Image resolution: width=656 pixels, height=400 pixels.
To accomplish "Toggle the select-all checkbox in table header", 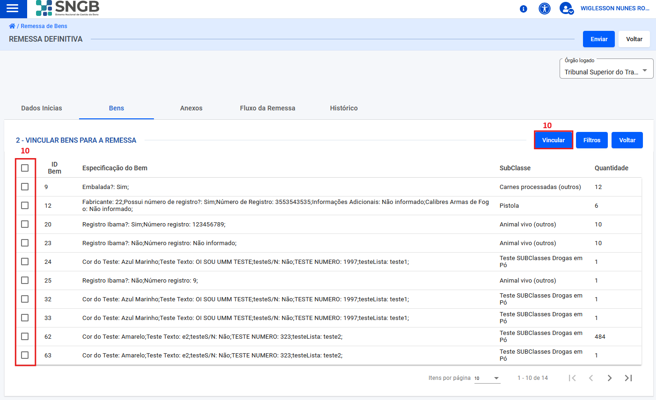I will click(x=25, y=168).
